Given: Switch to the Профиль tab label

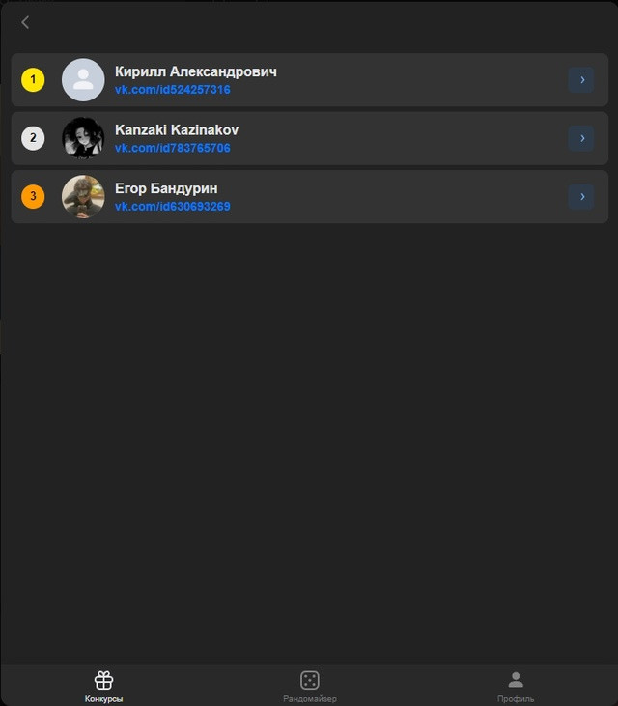Looking at the screenshot, I should [x=516, y=699].
